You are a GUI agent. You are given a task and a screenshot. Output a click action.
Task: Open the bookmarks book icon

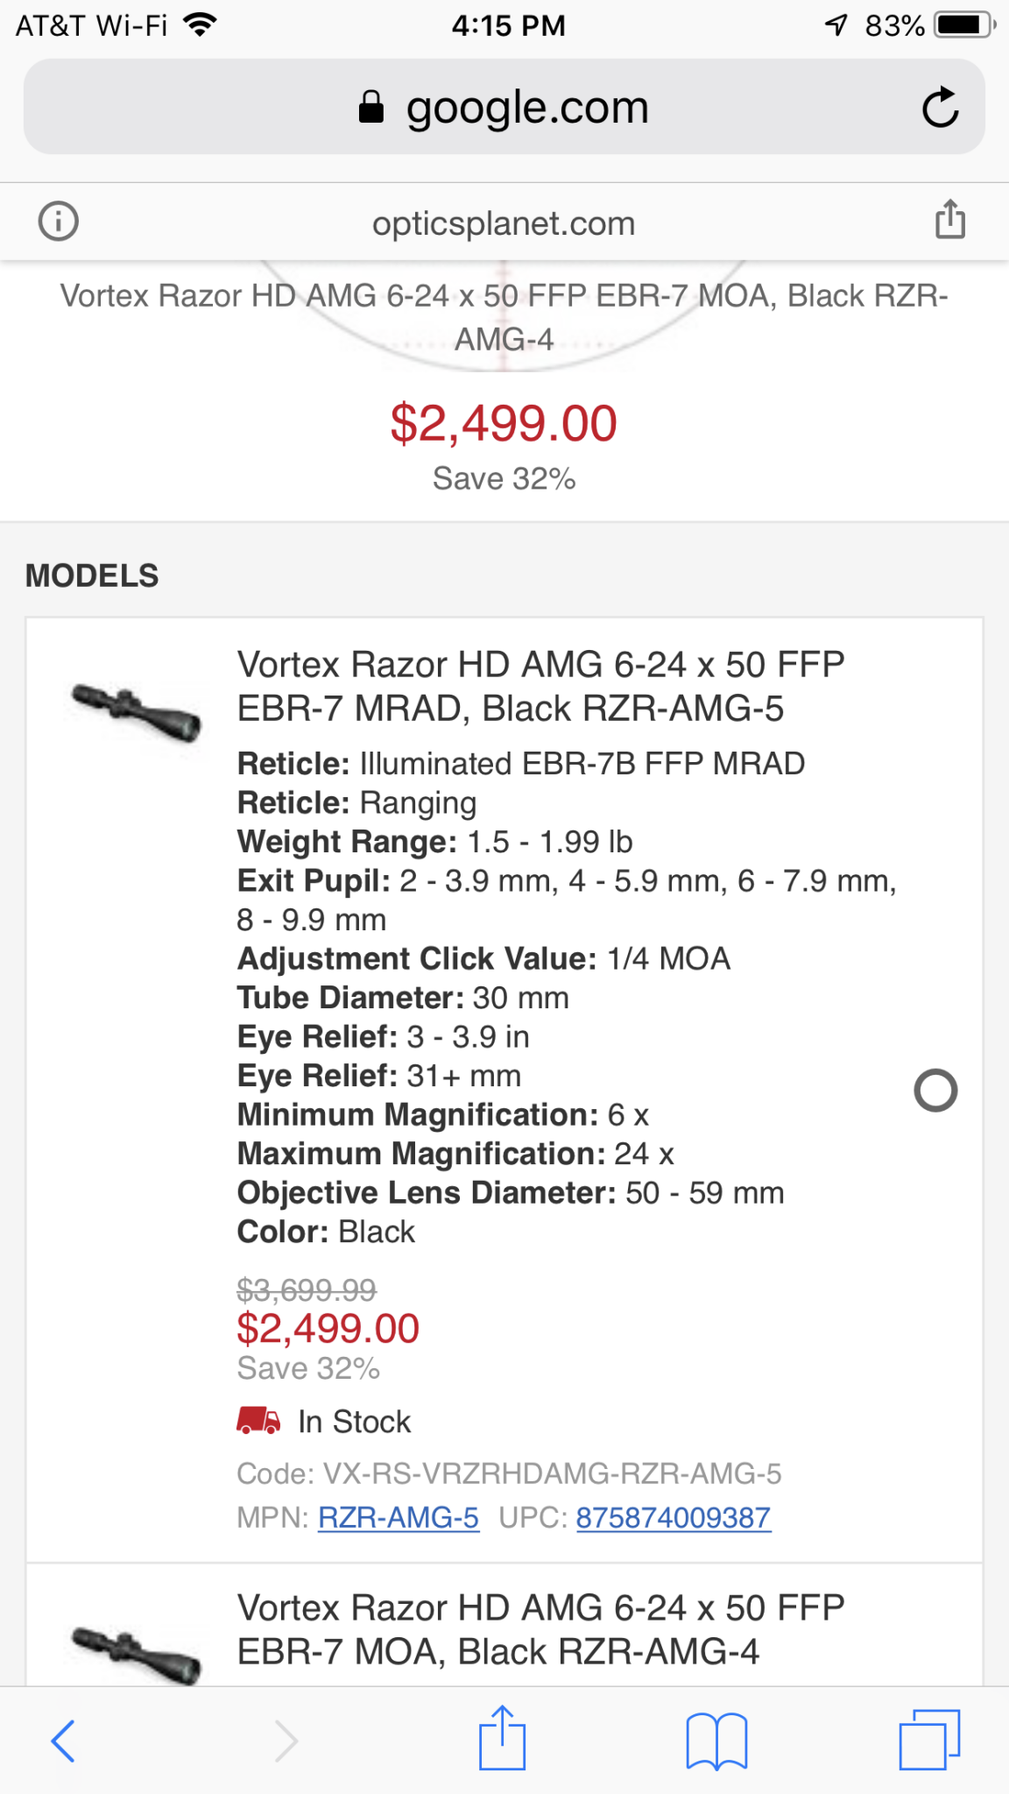click(716, 1740)
